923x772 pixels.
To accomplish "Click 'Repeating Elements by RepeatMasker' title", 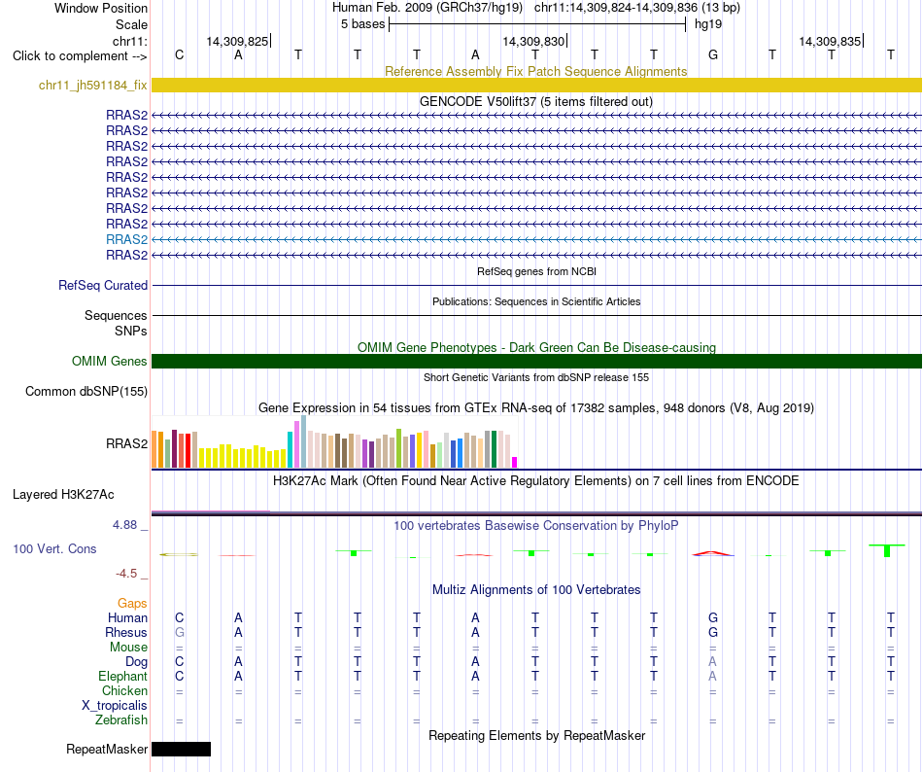I will pos(536,735).
